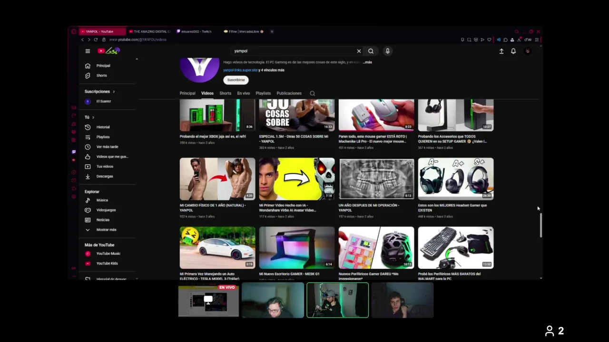Open channel En vivo tab
The image size is (609, 342).
(243, 94)
